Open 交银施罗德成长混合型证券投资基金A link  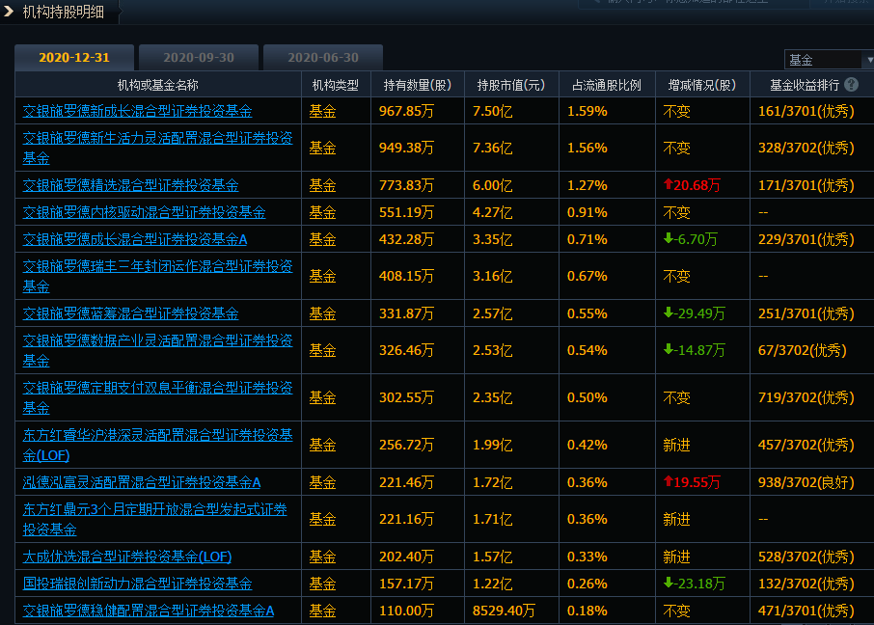[135, 239]
